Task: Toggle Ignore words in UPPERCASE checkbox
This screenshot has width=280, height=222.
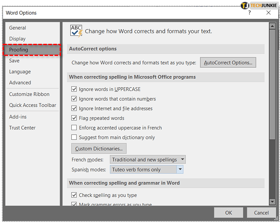Action: tap(74, 89)
